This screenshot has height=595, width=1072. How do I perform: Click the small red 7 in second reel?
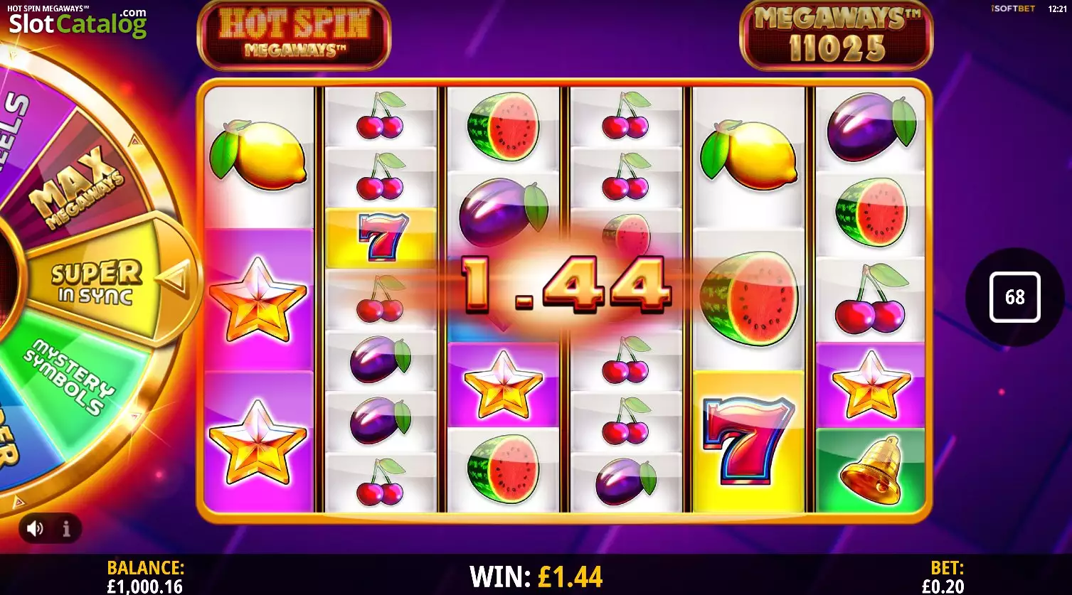coord(382,237)
